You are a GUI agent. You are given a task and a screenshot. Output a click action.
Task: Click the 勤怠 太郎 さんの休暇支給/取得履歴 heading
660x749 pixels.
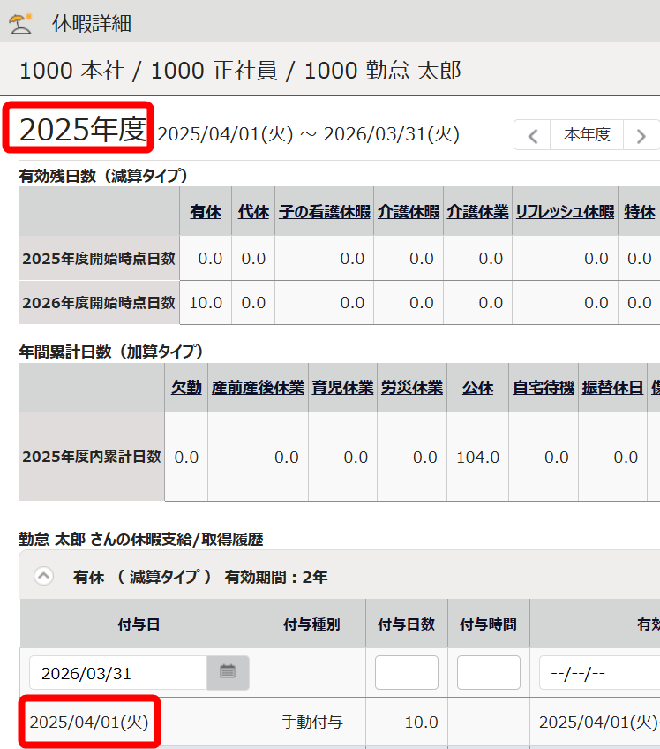pos(141,540)
